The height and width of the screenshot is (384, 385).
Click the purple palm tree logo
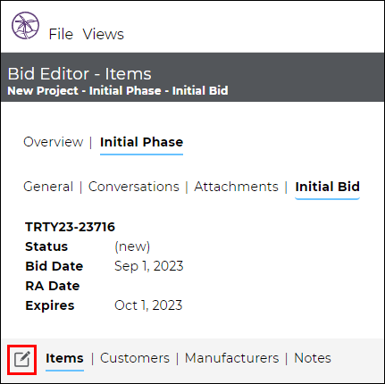click(25, 26)
